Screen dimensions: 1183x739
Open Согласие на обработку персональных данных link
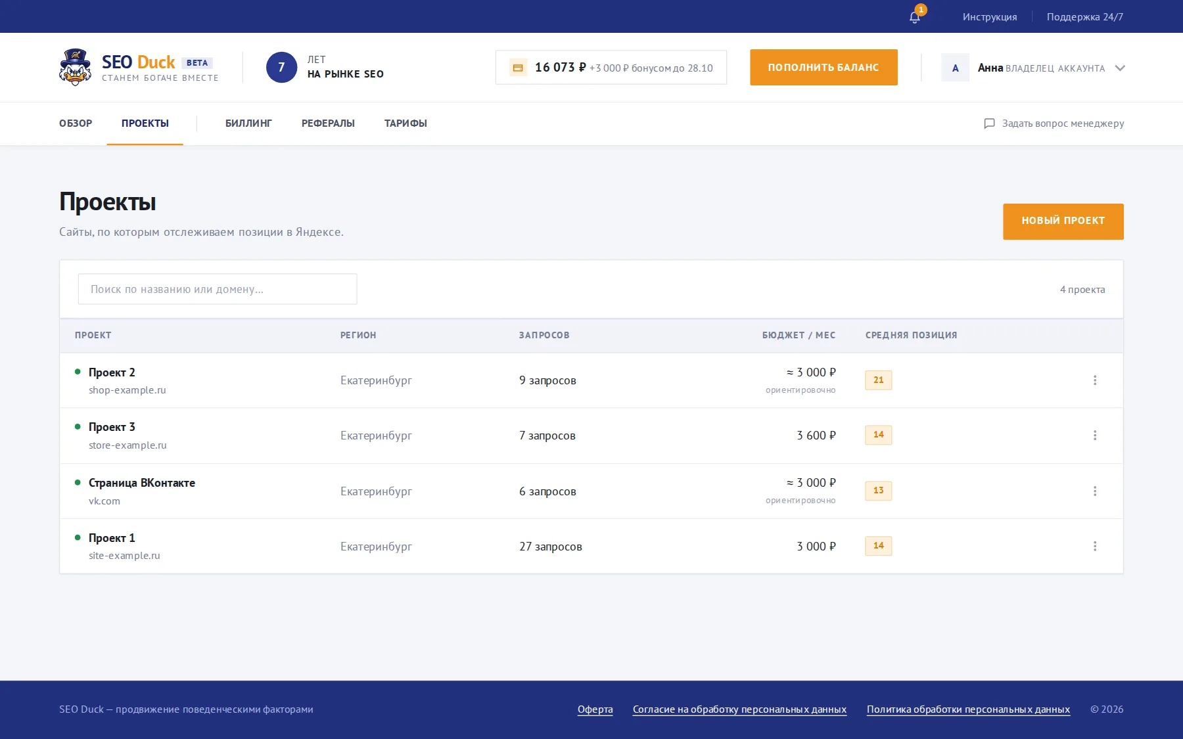pos(739,709)
